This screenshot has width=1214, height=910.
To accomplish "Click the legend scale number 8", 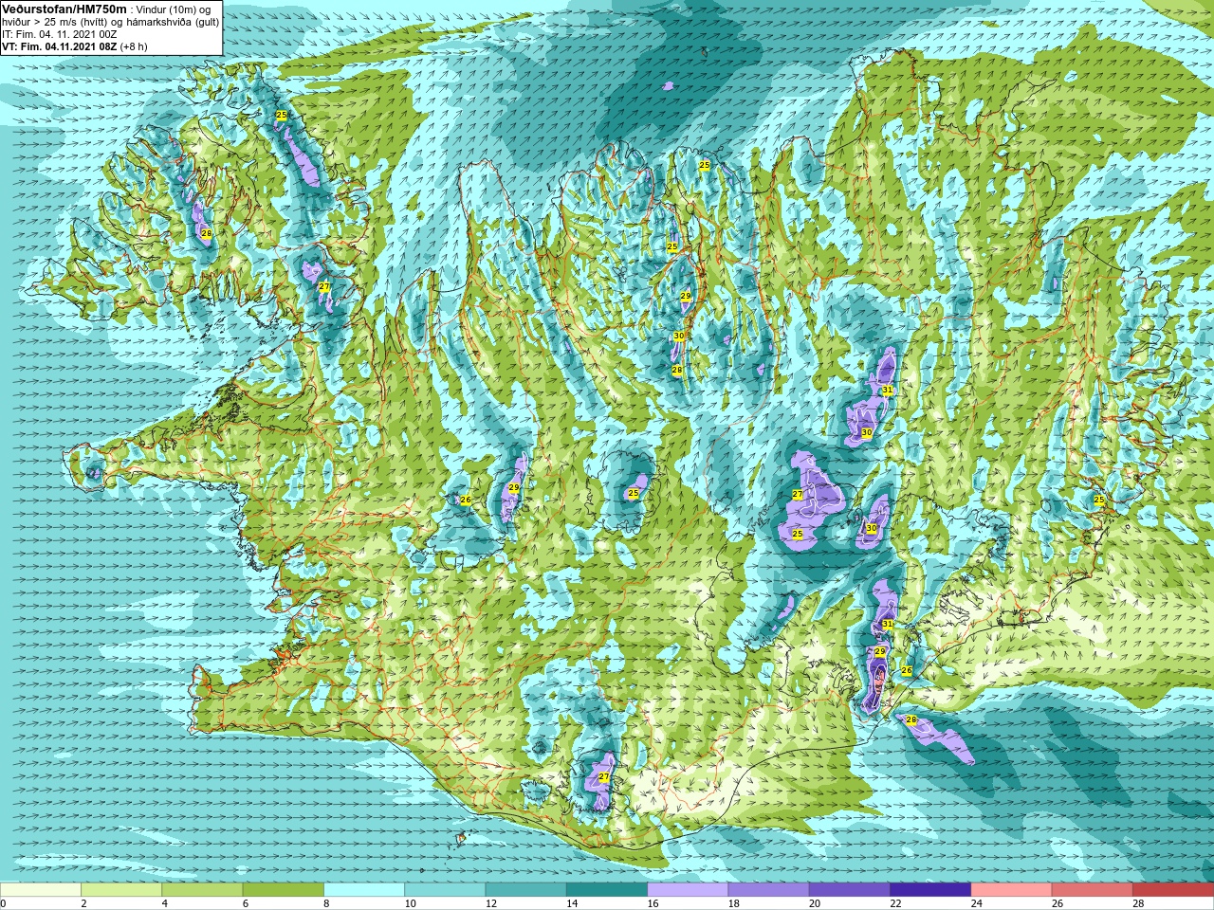I will point(326,903).
